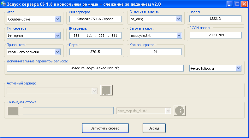
Task: Maximize the server launcher window
Action: (237, 4)
